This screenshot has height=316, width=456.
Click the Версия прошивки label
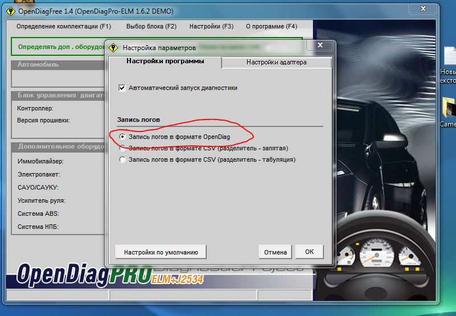[x=43, y=121]
